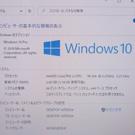Minimize the System window
The width and height of the screenshot is (135, 135).
pos(106,1)
